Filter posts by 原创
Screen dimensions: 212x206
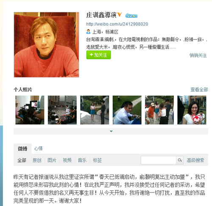(x=37, y=160)
